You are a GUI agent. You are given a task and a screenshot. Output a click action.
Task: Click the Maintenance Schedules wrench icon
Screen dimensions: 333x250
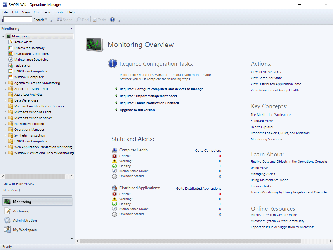coord(11,60)
